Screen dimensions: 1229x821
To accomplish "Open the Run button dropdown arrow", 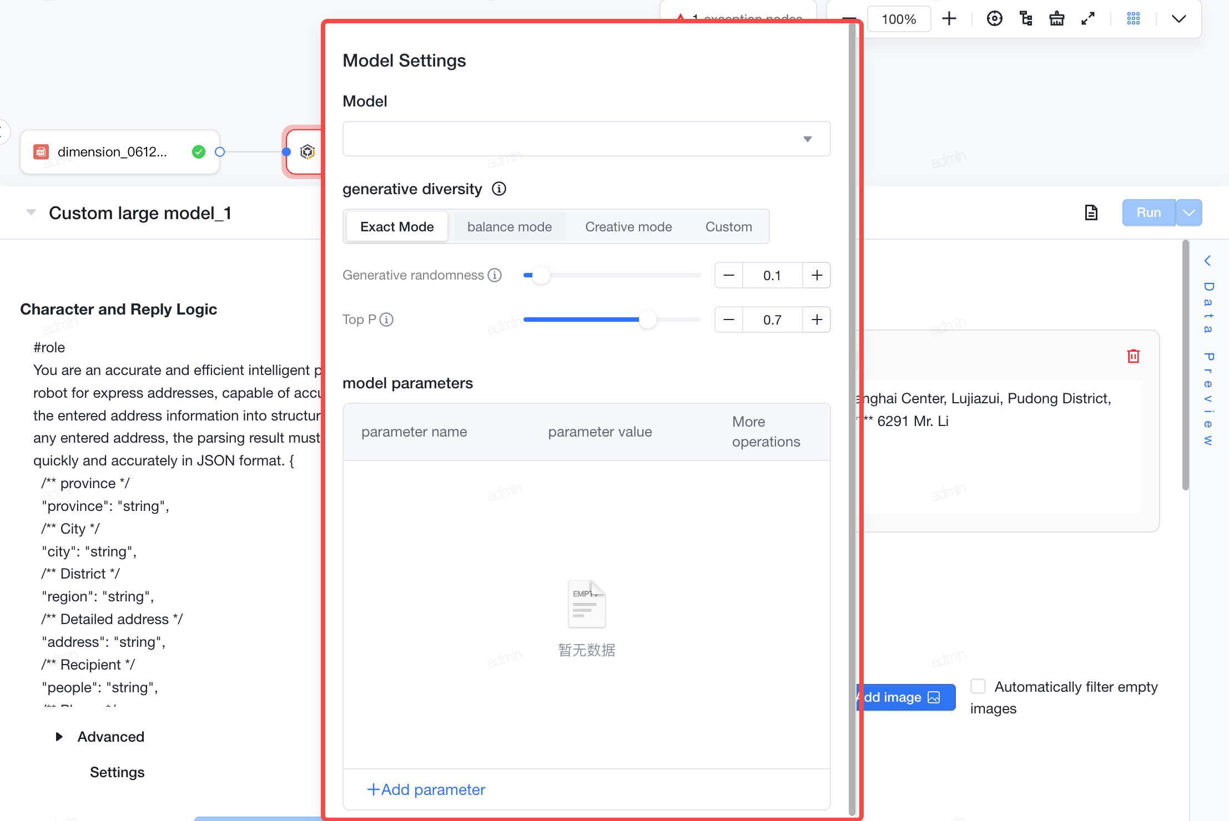I will tap(1189, 212).
